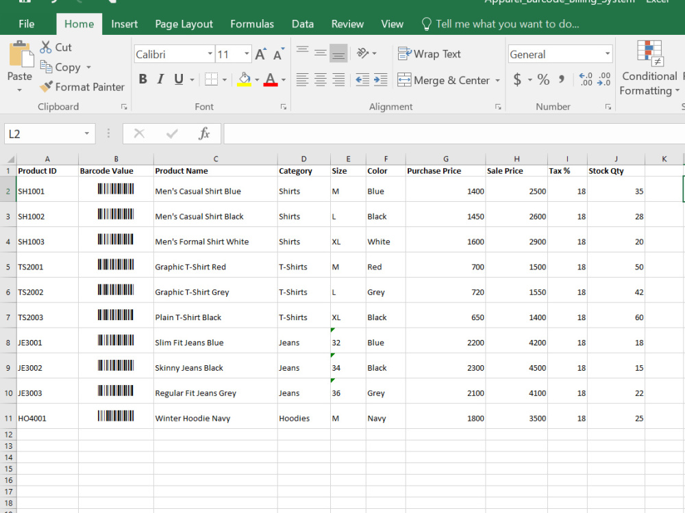Screen dimensions: 685x513
Task: Click the Increase Decimal icon
Action: click(x=586, y=79)
